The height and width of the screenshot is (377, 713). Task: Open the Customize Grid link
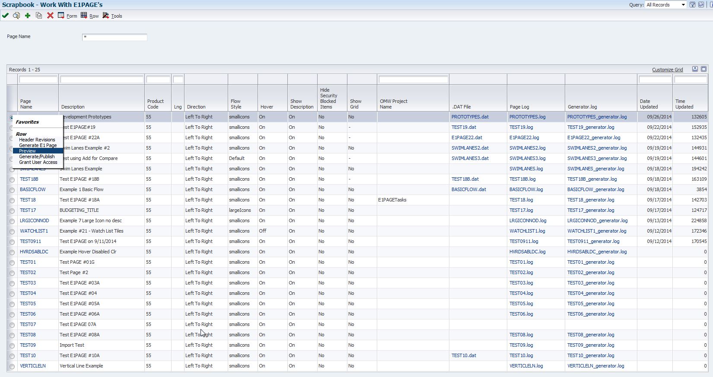[667, 70]
